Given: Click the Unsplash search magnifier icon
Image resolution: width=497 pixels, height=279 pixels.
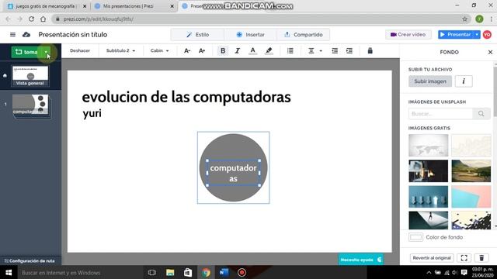Looking at the screenshot, I should tap(481, 114).
